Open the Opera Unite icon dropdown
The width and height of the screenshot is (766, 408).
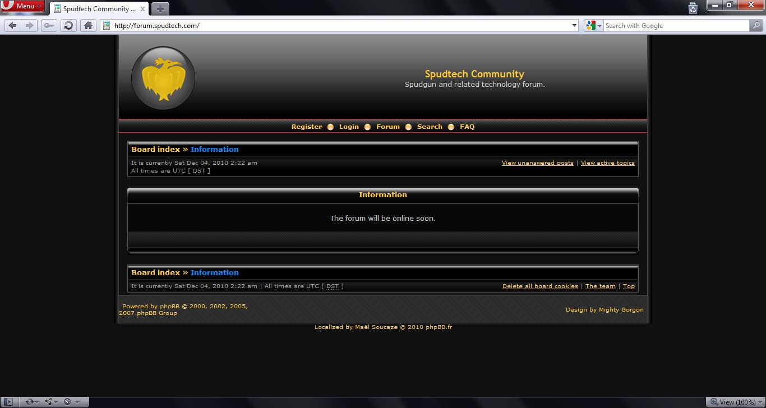[x=50, y=402]
